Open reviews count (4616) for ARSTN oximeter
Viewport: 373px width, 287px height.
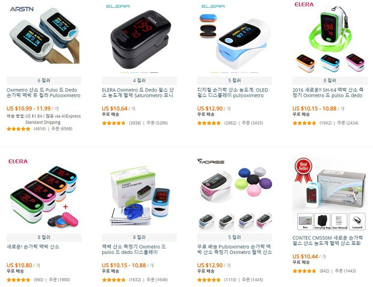click(40, 129)
